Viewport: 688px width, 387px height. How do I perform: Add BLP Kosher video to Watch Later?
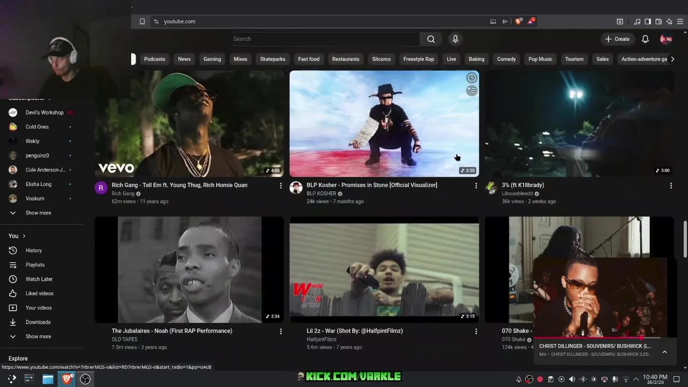click(x=471, y=78)
